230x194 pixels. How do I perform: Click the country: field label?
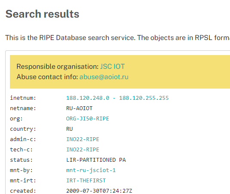[x=23, y=129]
